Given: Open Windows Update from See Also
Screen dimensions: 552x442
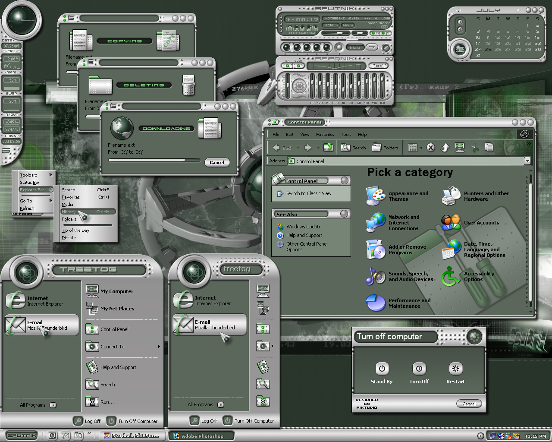Looking at the screenshot, I should tap(304, 227).
